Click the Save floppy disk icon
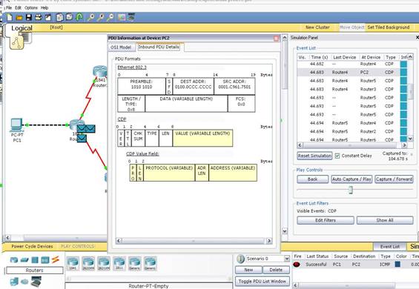 point(29,18)
